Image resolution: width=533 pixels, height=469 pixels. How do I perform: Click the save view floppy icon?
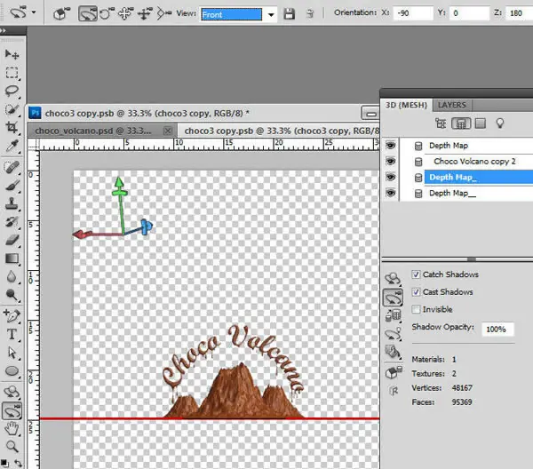[x=289, y=14]
